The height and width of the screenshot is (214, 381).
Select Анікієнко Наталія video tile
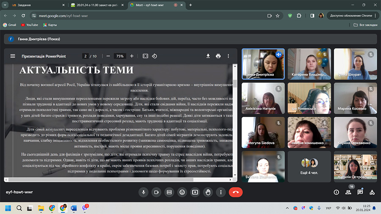coord(263,98)
